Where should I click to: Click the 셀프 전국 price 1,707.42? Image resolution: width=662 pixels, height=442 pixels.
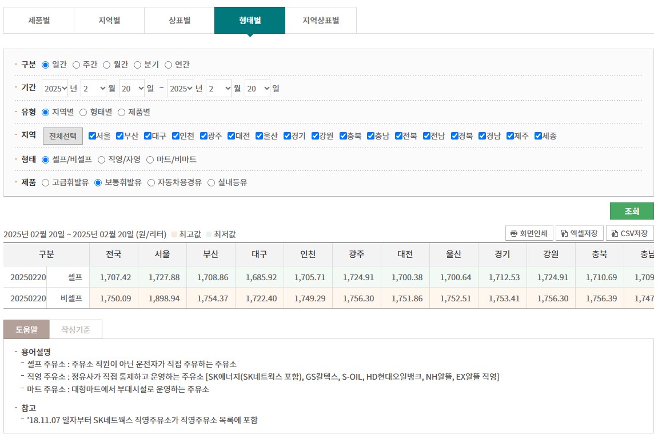pos(115,277)
